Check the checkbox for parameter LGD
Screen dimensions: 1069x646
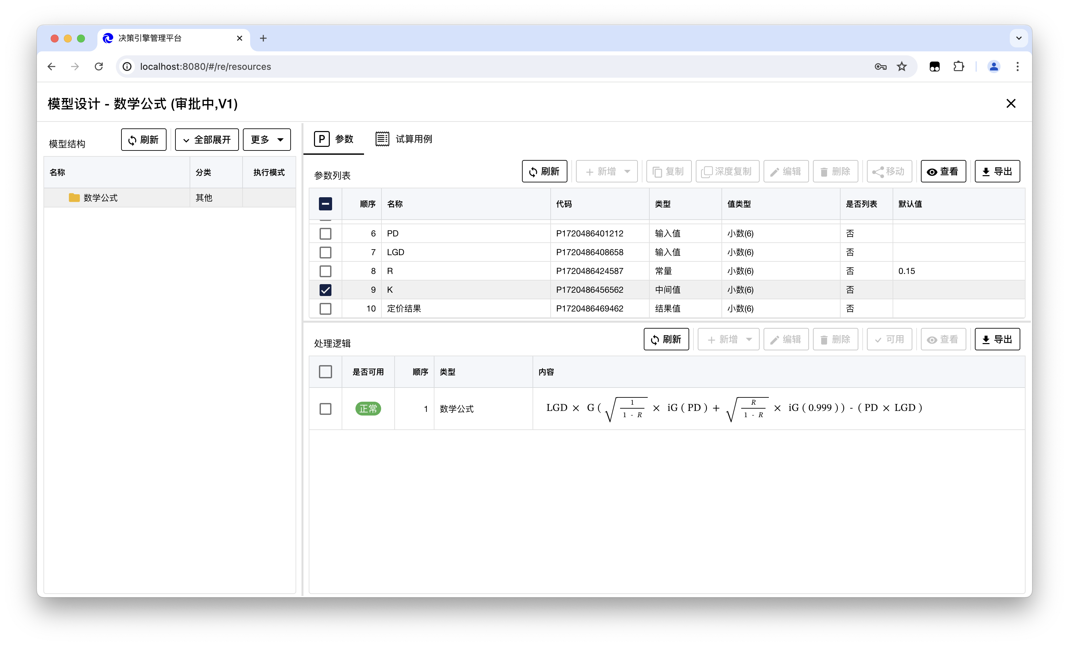[x=325, y=252]
